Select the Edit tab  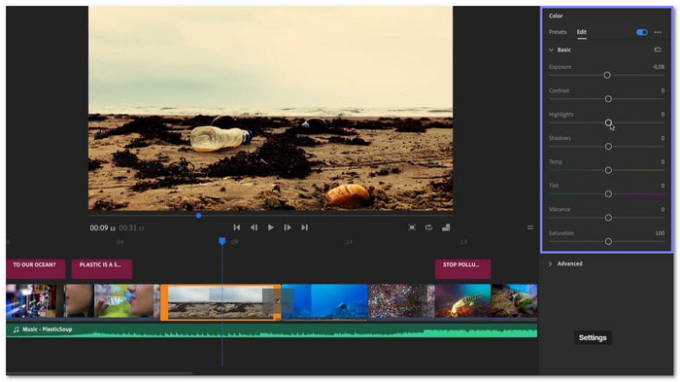tap(582, 32)
